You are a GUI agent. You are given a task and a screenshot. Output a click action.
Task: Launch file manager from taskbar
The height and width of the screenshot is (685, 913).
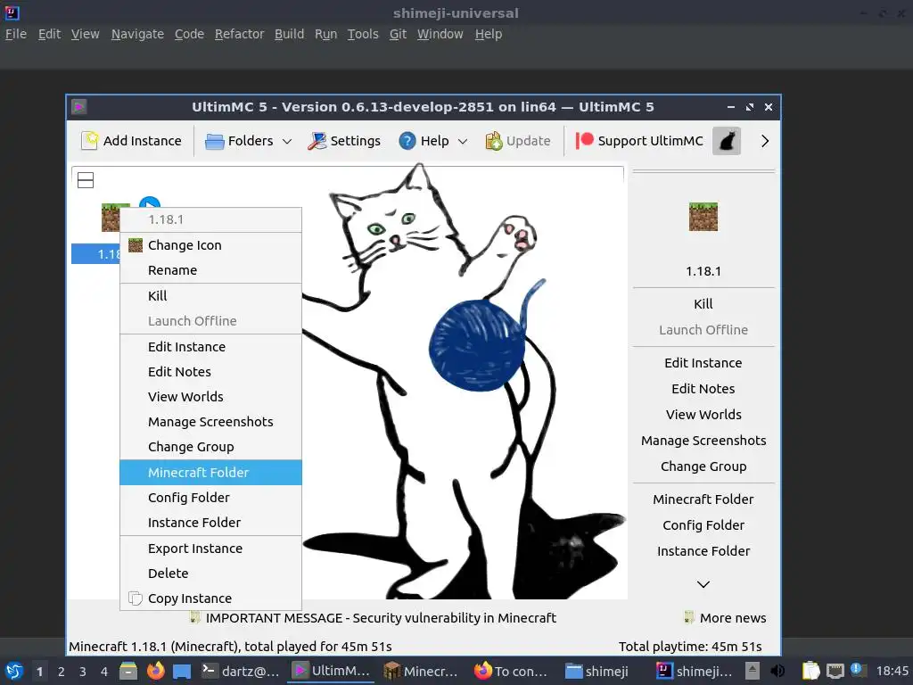tap(128, 671)
